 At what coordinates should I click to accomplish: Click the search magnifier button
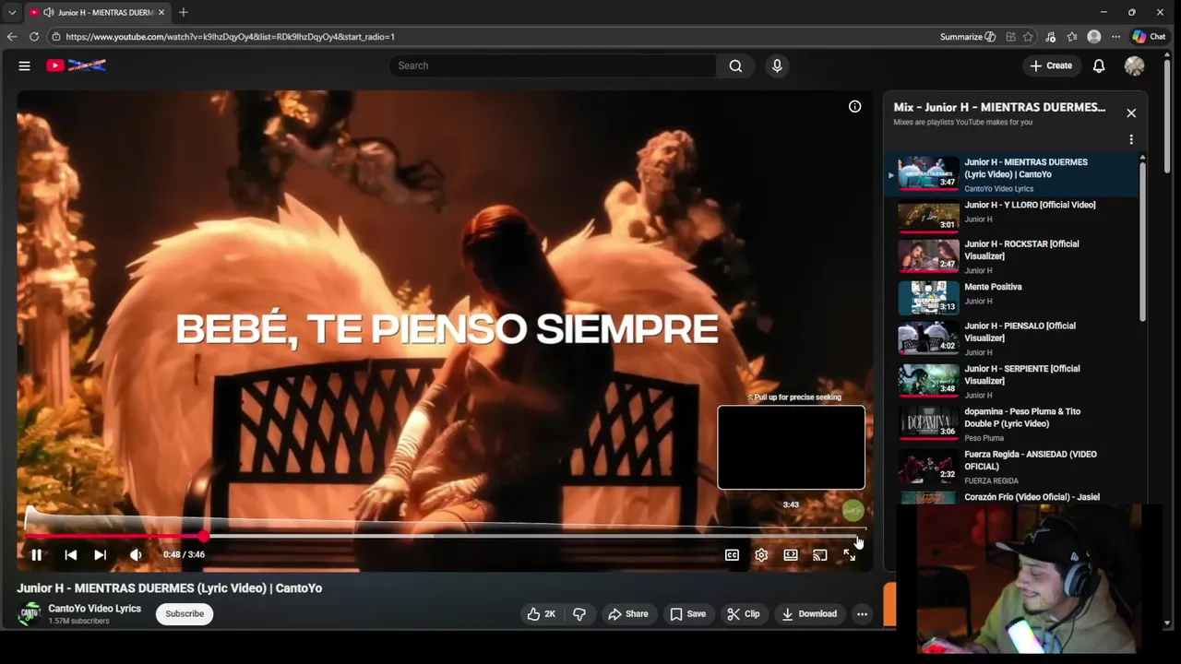click(x=735, y=65)
